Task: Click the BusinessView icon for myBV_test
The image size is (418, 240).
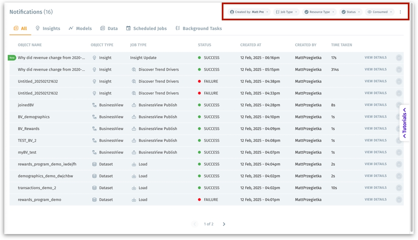Action: click(94, 152)
